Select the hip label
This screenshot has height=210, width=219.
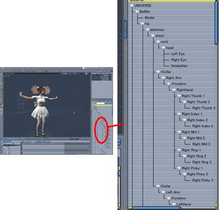(x=147, y=24)
